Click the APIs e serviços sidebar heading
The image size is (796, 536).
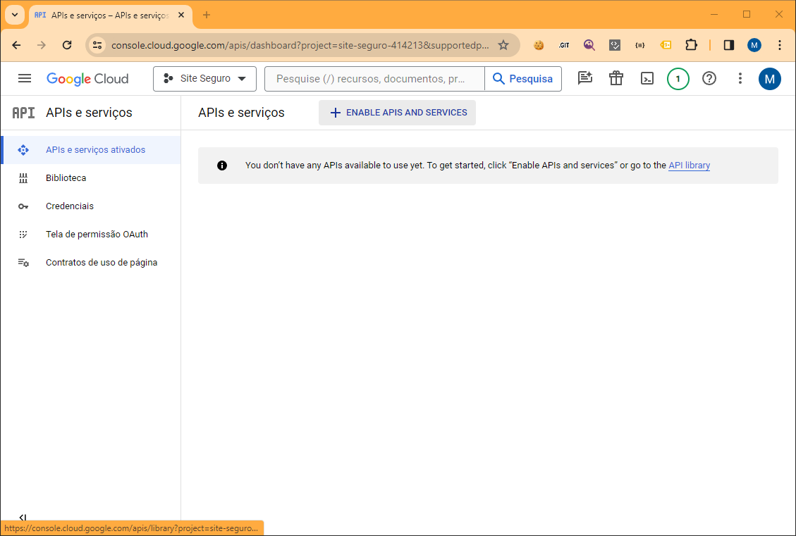89,113
